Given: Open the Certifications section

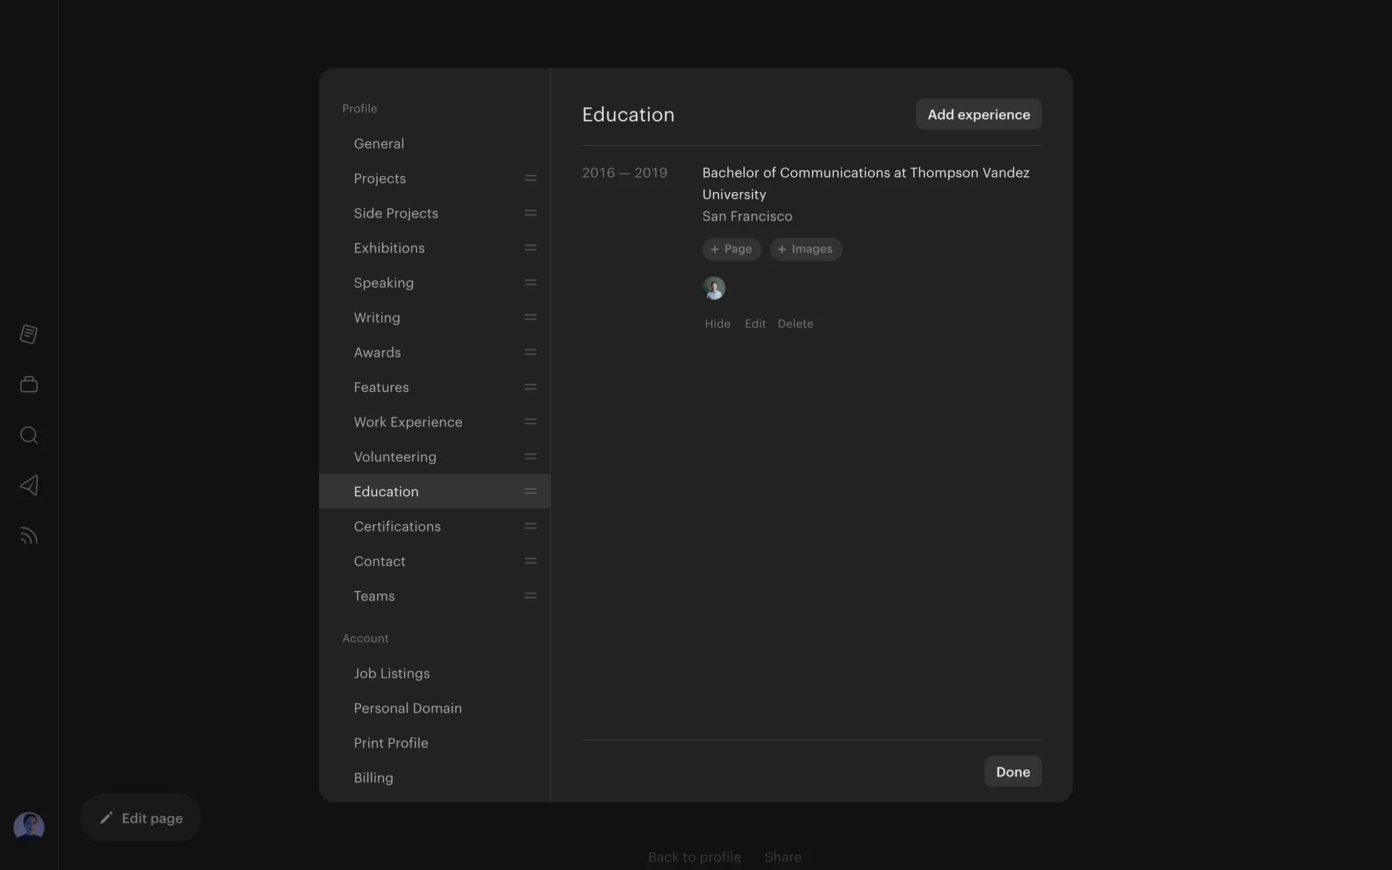Looking at the screenshot, I should 397,526.
